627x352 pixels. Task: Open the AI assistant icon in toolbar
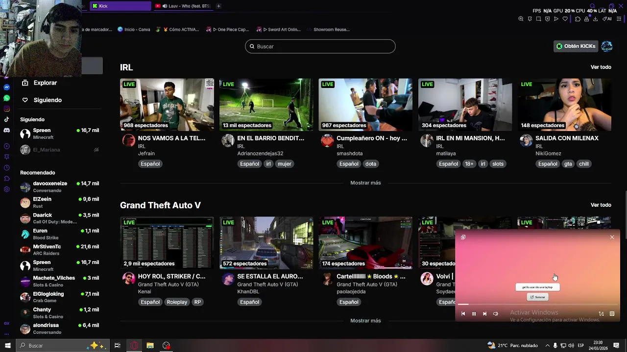[607, 19]
